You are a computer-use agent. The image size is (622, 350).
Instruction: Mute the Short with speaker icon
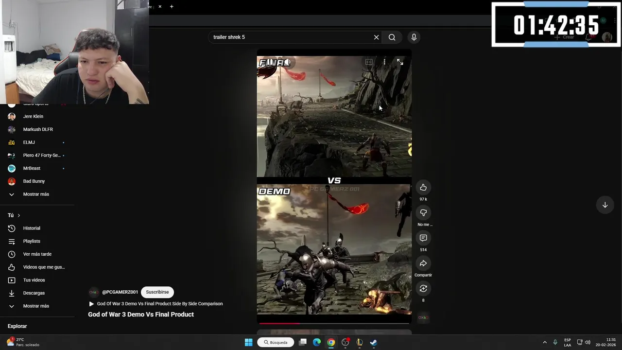287,62
